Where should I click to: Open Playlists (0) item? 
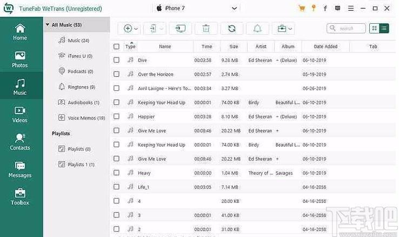point(75,149)
